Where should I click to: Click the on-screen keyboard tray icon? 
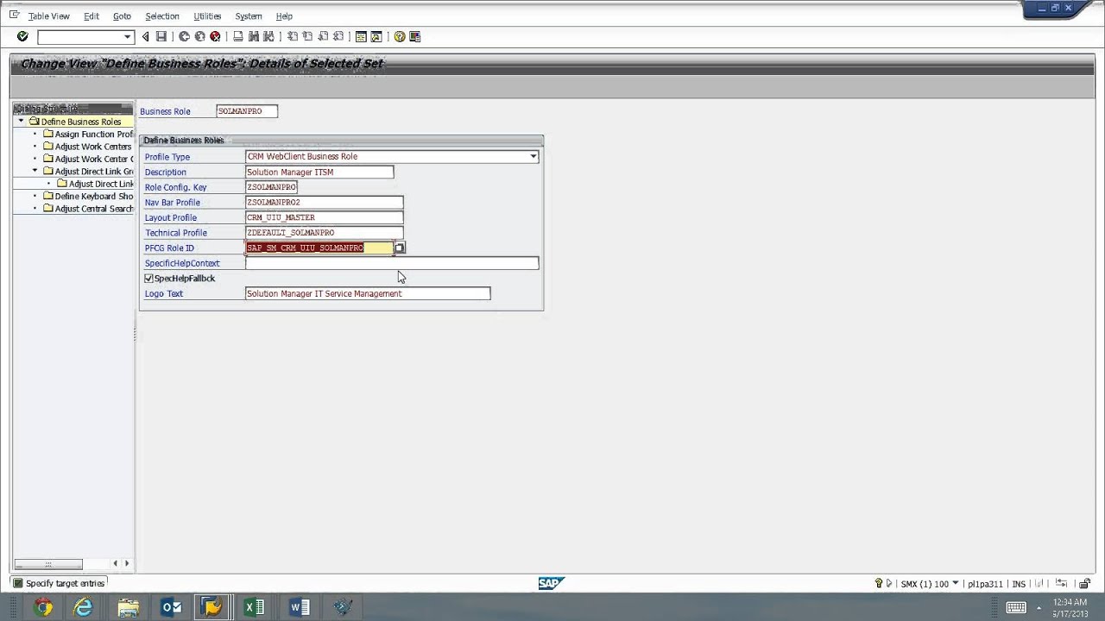1016,607
